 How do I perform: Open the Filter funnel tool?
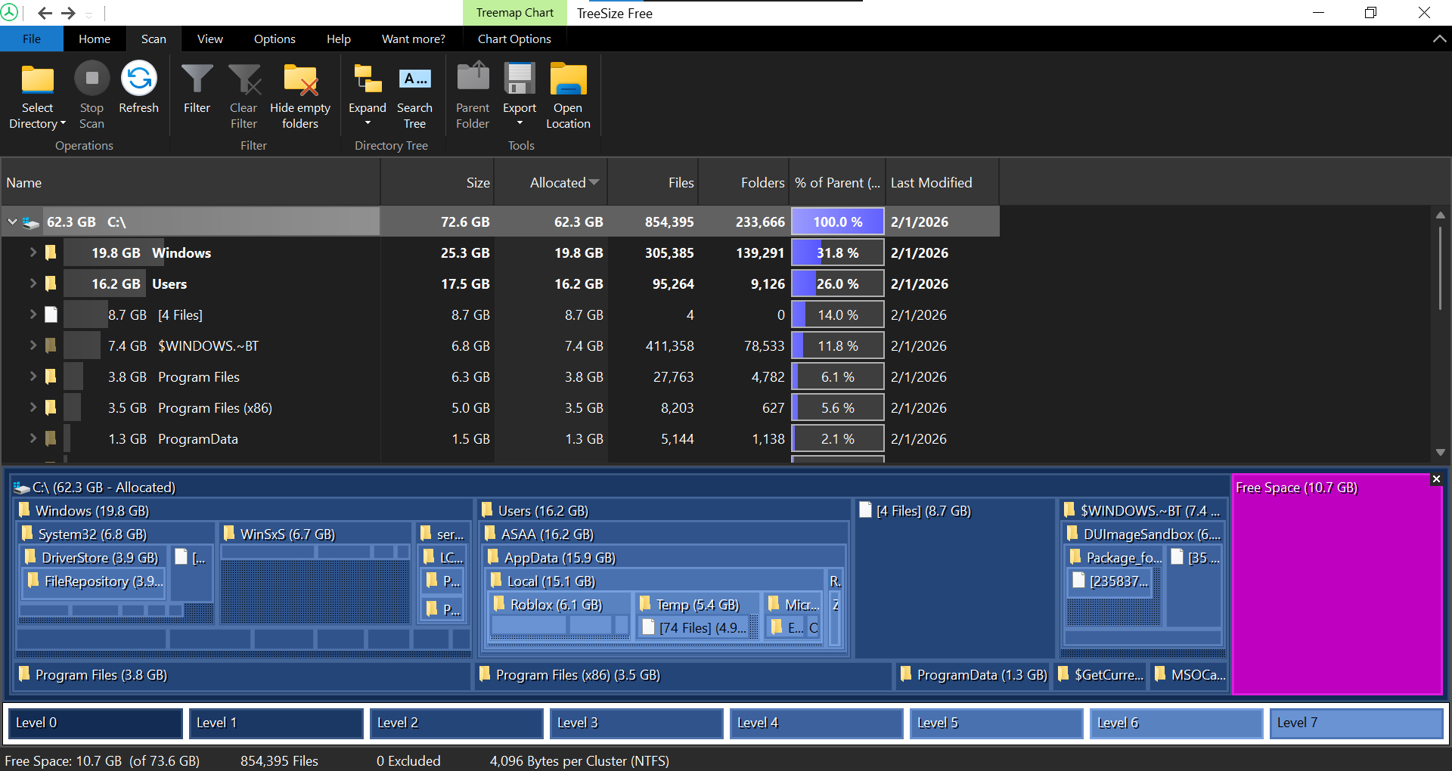coord(197,79)
